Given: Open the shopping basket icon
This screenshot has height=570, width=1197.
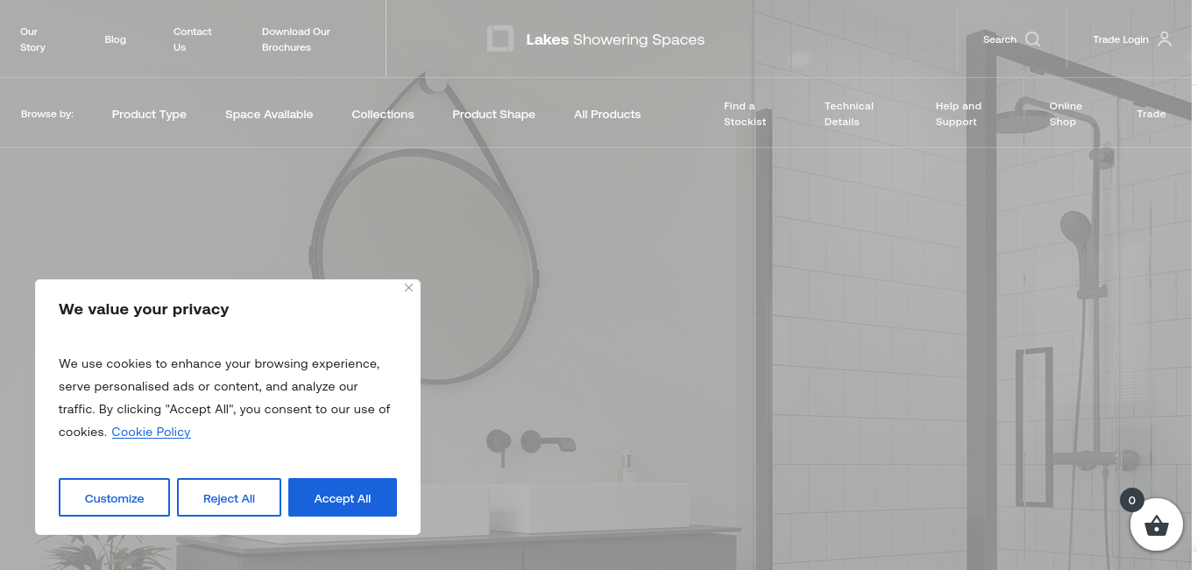Looking at the screenshot, I should coord(1157,524).
